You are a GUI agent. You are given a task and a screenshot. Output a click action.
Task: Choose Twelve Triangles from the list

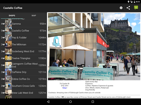point(24,58)
